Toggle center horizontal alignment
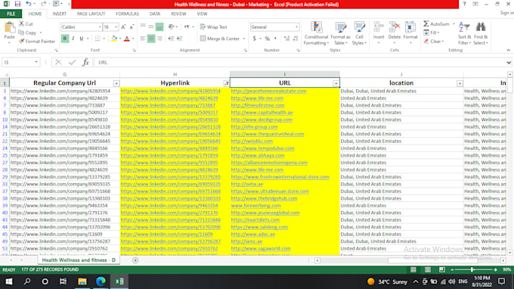This screenshot has height=289, width=514. (151, 39)
